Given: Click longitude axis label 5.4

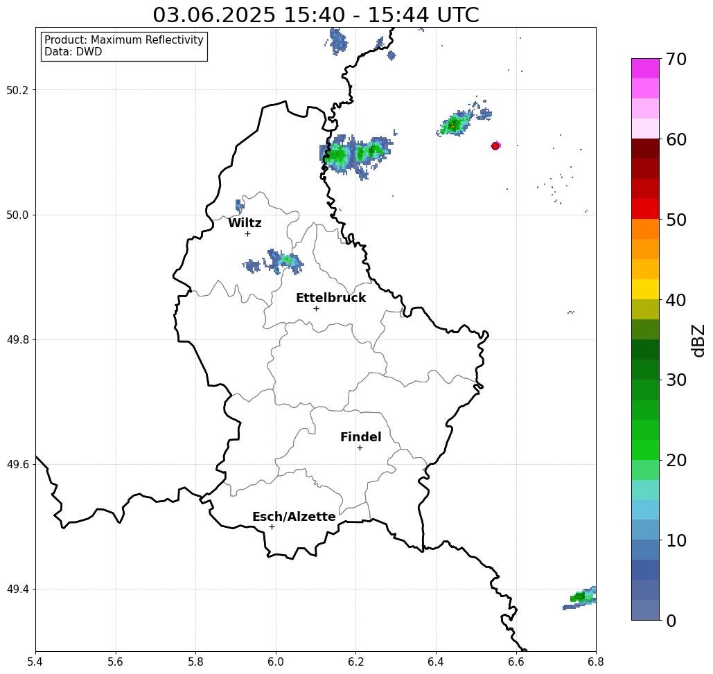Looking at the screenshot, I should click(35, 662).
